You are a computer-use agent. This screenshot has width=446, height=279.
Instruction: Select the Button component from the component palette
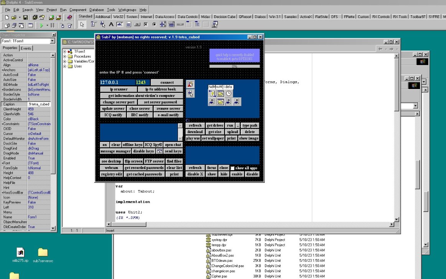pyautogui.click(x=137, y=25)
